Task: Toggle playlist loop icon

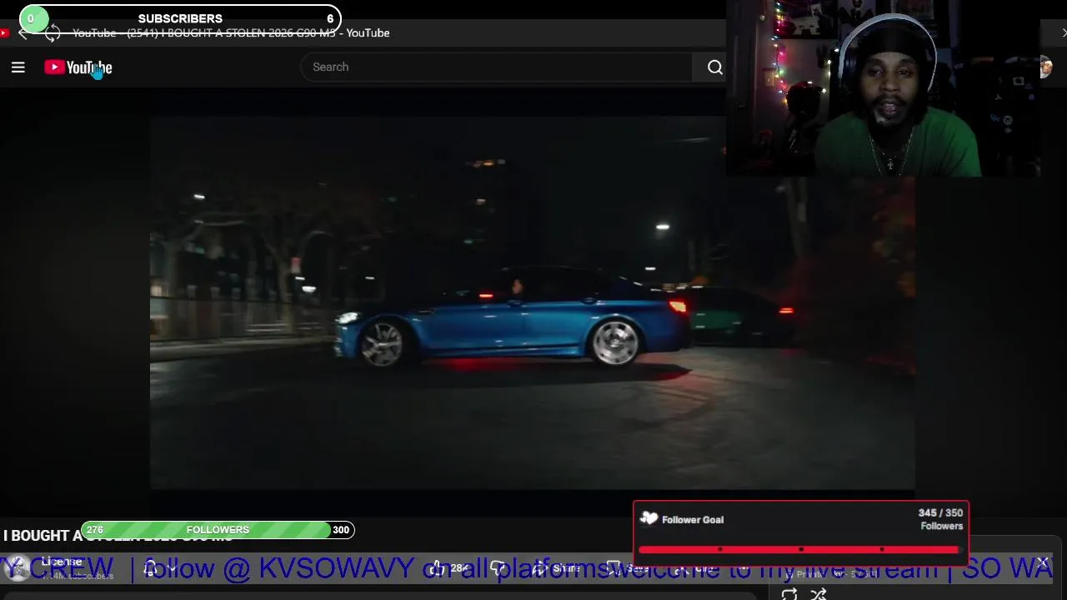Action: pyautogui.click(x=789, y=594)
